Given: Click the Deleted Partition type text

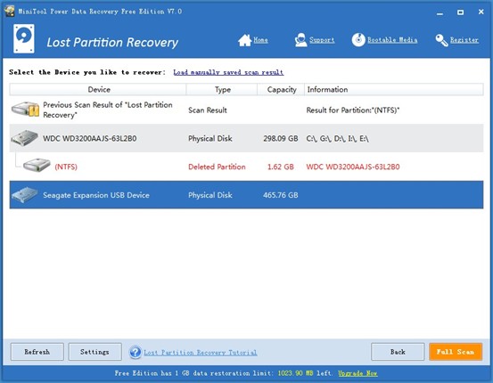Looking at the screenshot, I should [x=217, y=167].
